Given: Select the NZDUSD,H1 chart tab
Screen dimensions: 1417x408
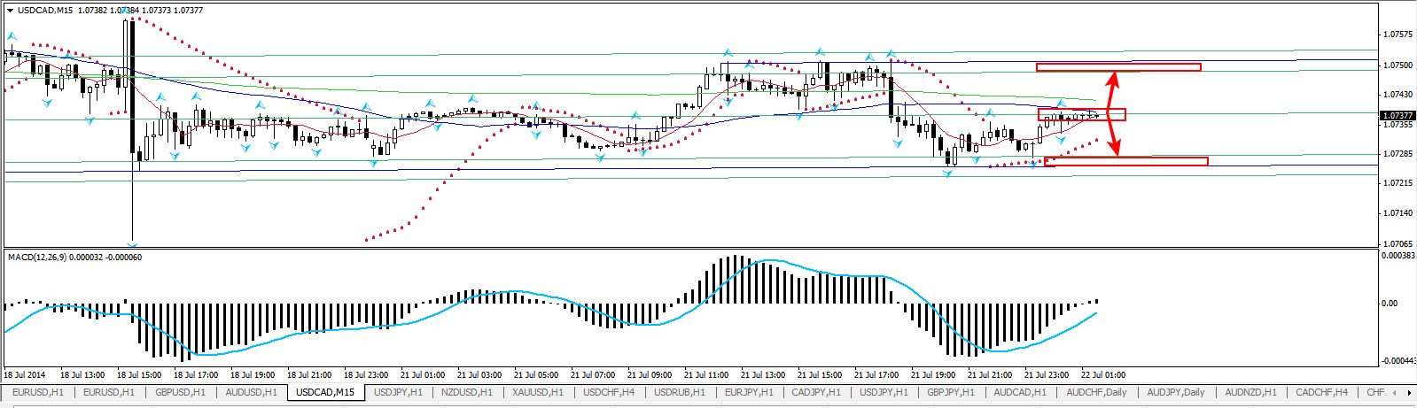Looking at the screenshot, I should coord(468,392).
